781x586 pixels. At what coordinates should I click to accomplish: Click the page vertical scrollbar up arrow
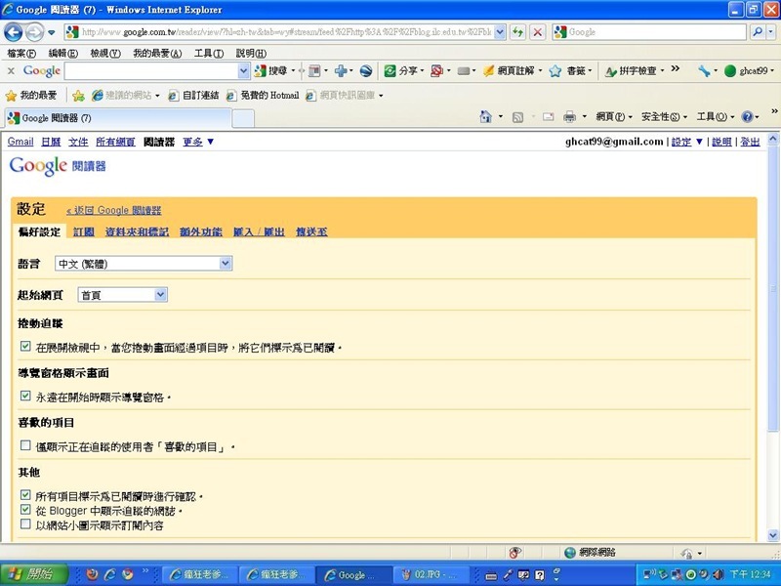pyautogui.click(x=773, y=139)
